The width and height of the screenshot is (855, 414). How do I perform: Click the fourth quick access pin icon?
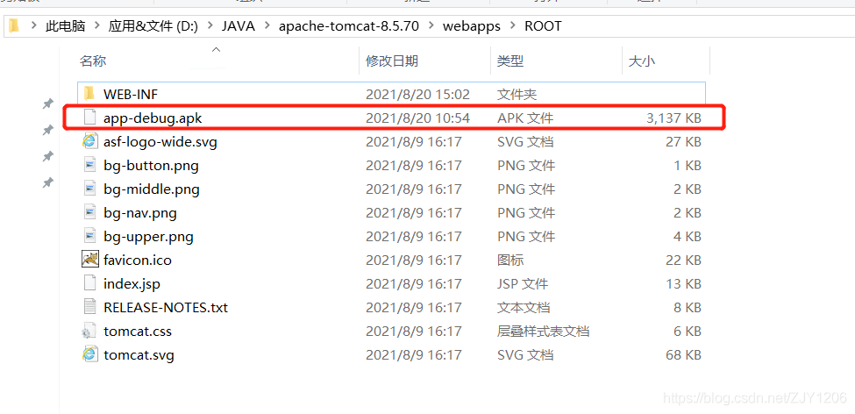(48, 182)
